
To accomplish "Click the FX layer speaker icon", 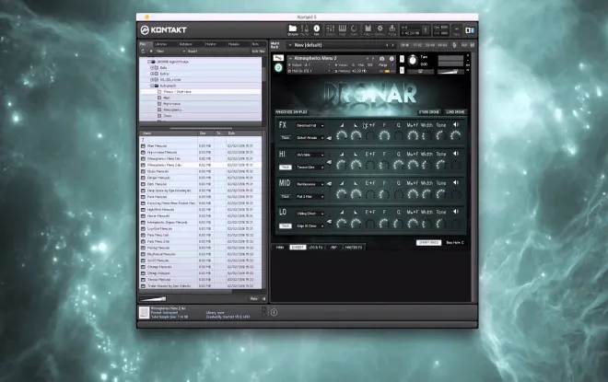I will point(456,125).
